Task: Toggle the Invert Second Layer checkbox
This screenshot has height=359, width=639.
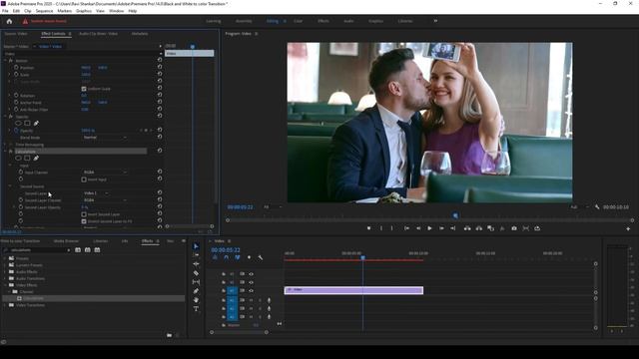Action: coord(84,214)
